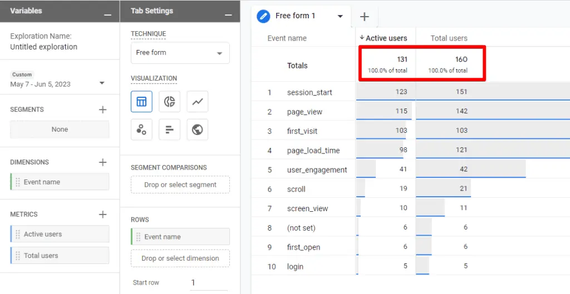Click the Active users total value 131
The width and height of the screenshot is (570, 294).
point(402,59)
